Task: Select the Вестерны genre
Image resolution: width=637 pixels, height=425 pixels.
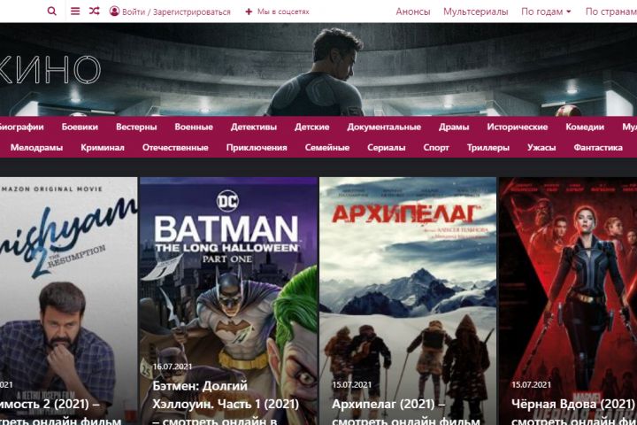Action: (x=136, y=127)
